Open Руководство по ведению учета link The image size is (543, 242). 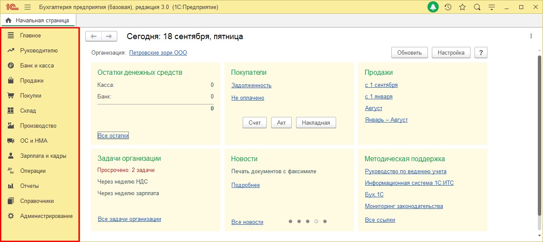(x=406, y=171)
